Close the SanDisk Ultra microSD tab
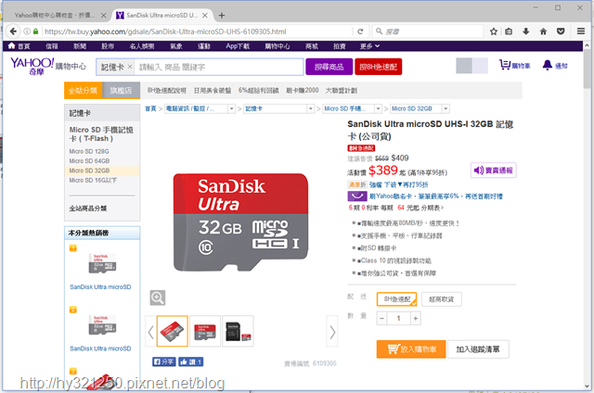This screenshot has width=594, height=393. [x=204, y=16]
